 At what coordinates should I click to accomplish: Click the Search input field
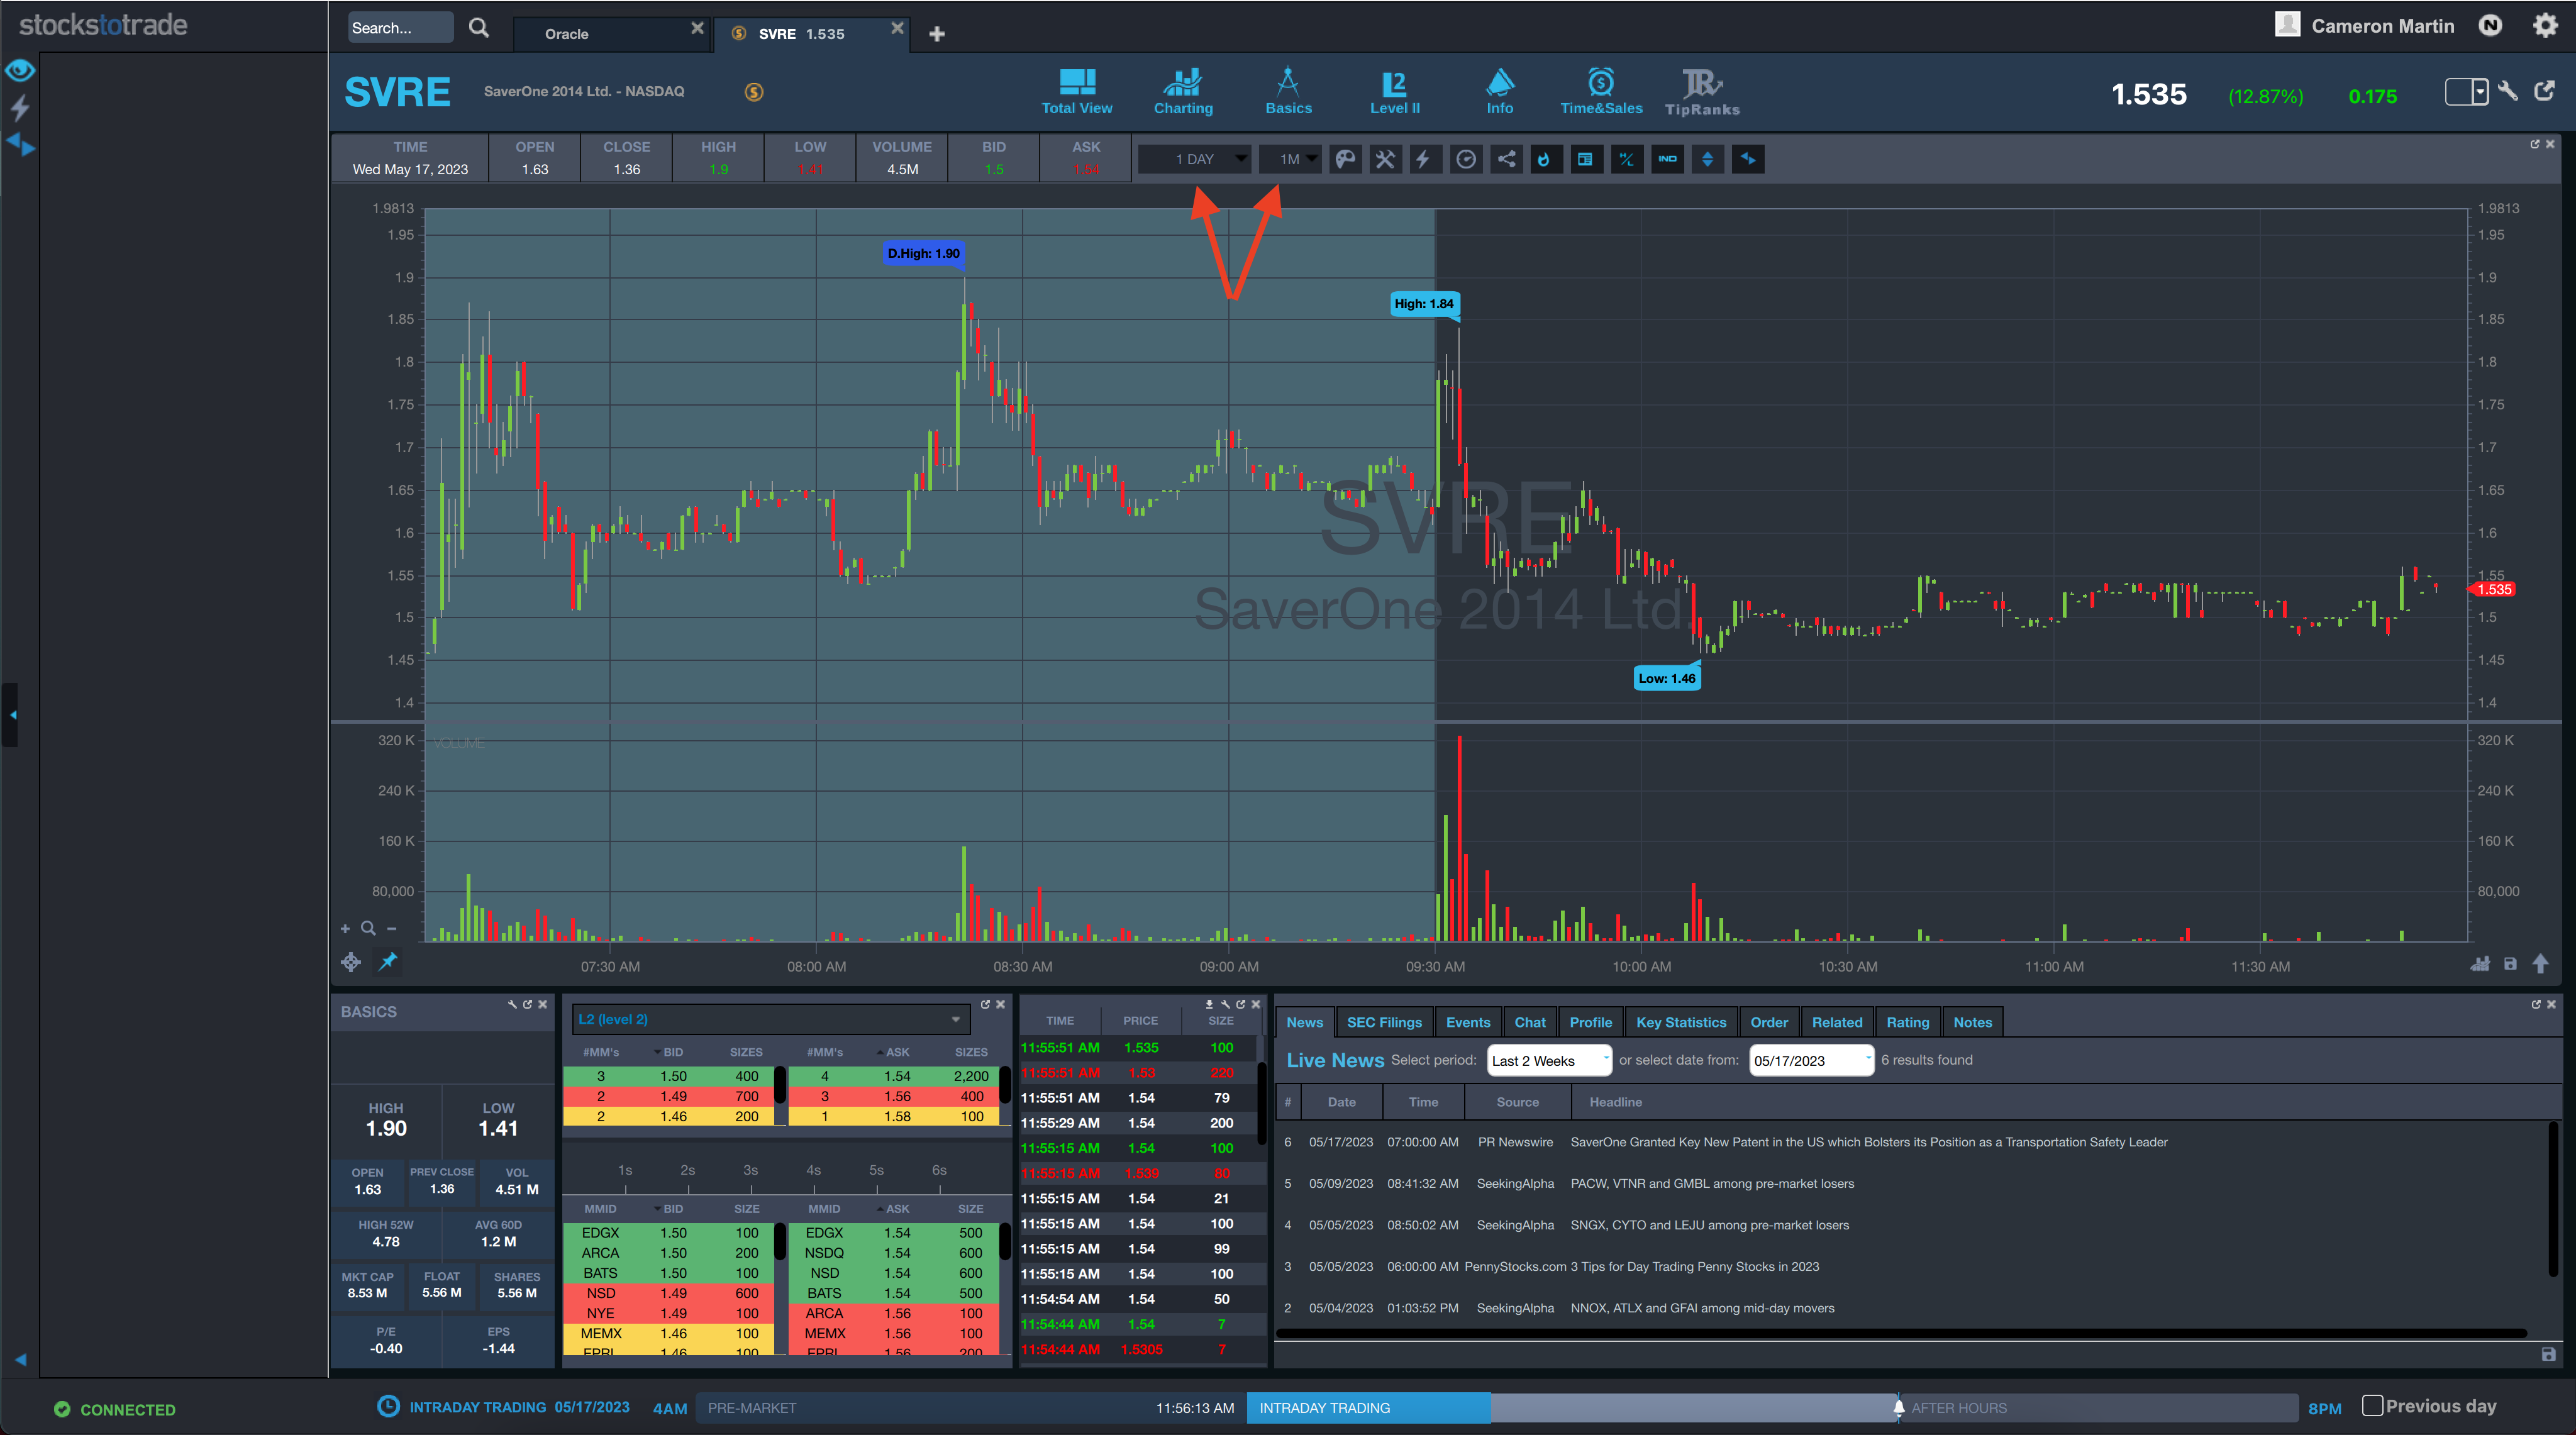(400, 28)
